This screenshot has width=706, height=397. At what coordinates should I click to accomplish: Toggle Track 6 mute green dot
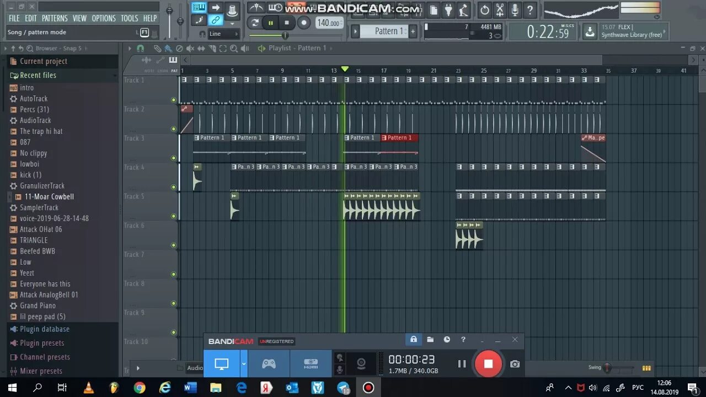pyautogui.click(x=174, y=245)
